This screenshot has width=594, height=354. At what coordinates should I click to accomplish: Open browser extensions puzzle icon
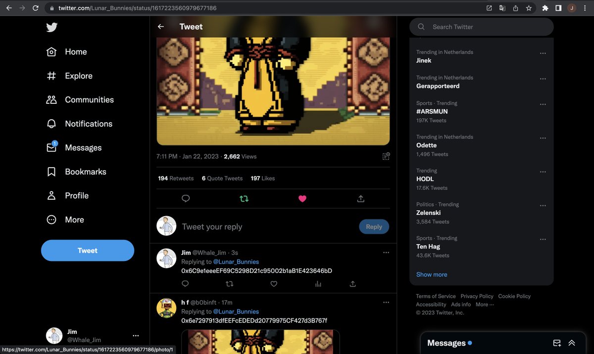545,8
